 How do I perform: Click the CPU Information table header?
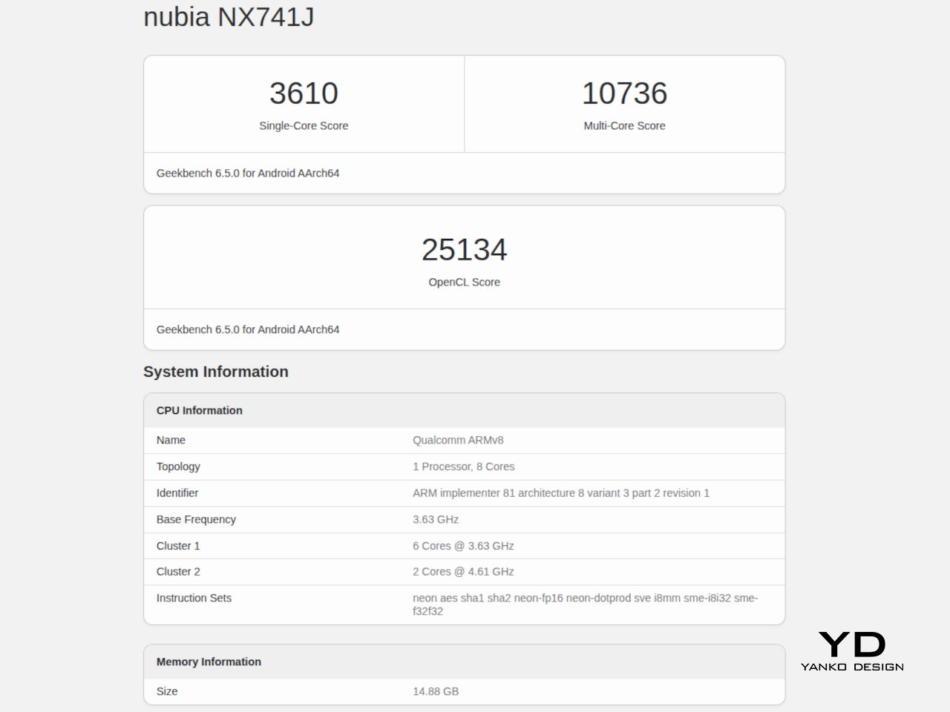pyautogui.click(x=200, y=411)
